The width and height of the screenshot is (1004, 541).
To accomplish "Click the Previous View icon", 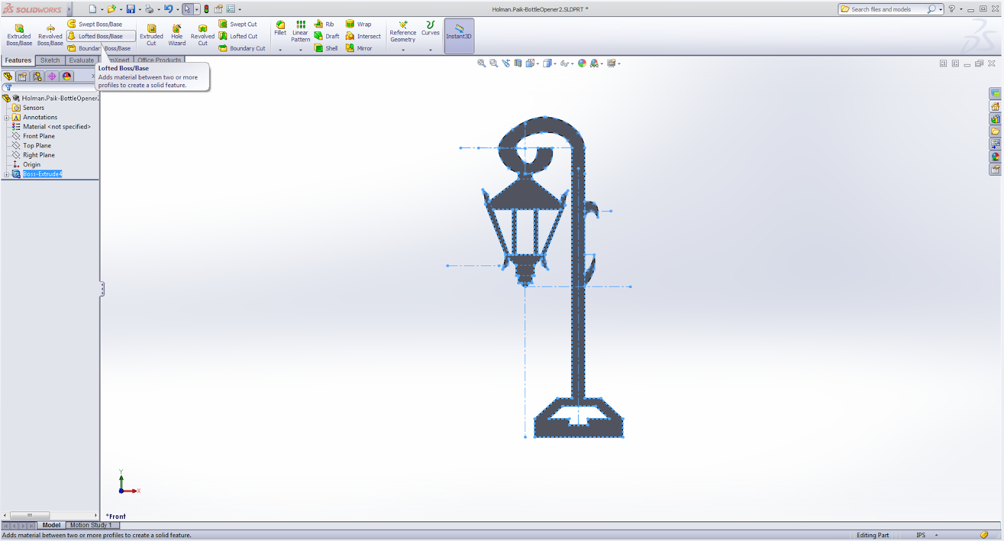I will pyautogui.click(x=506, y=63).
